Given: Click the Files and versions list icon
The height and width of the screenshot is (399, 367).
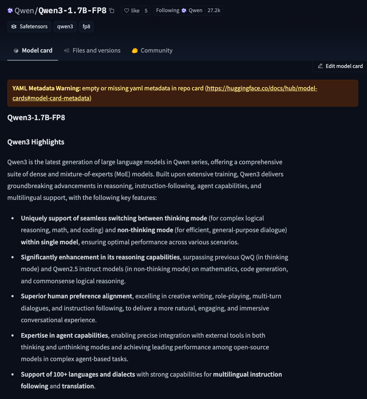Looking at the screenshot, I should (67, 50).
